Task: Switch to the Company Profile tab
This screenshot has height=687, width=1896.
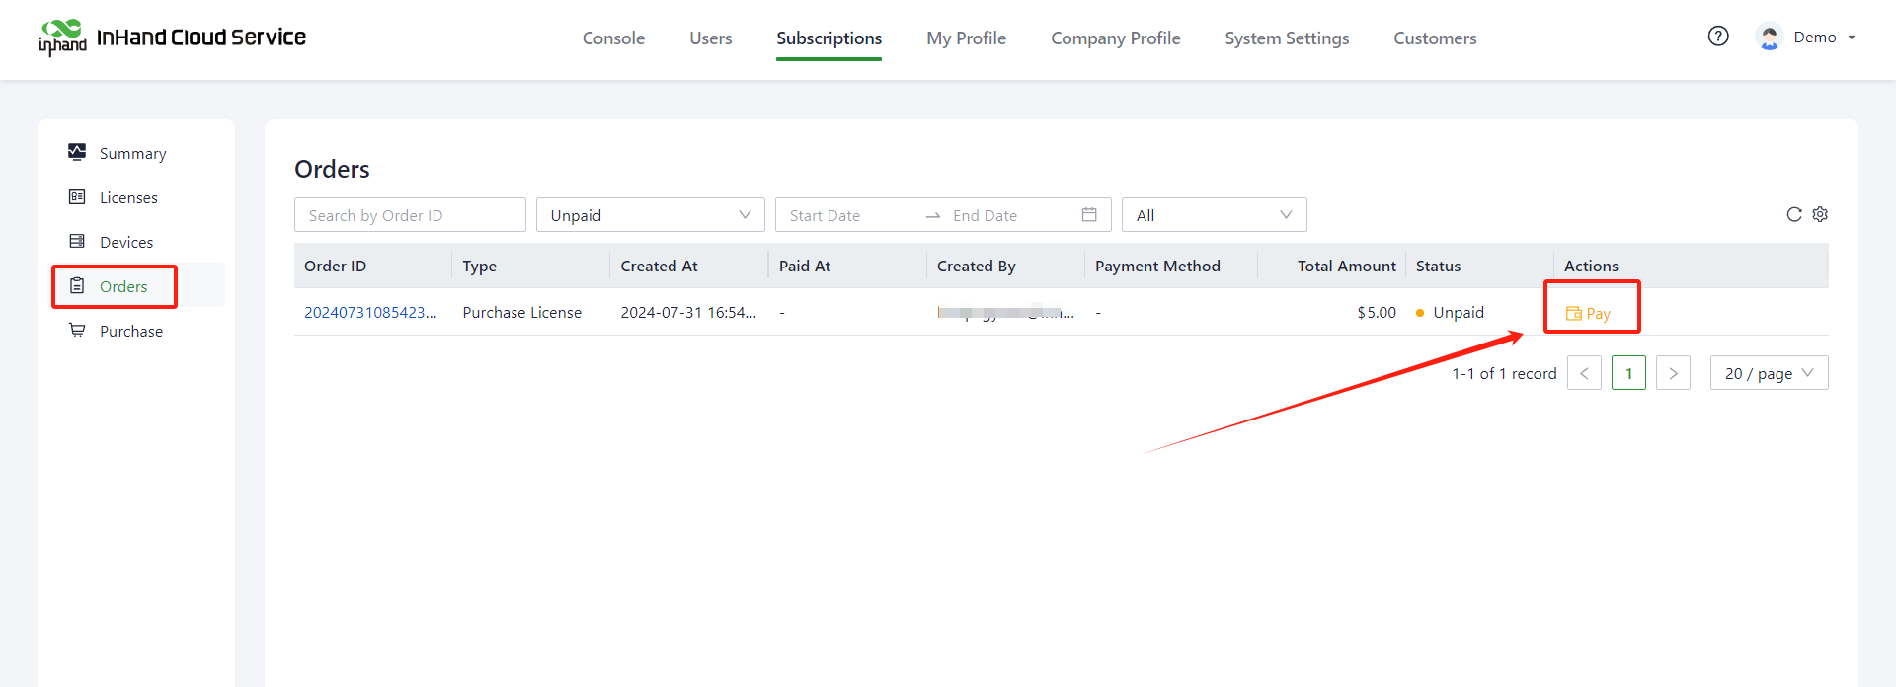Action: click(1115, 38)
